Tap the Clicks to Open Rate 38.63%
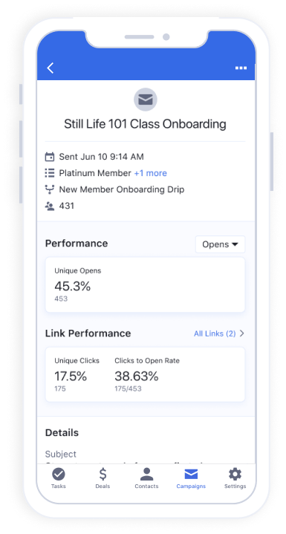 147,374
